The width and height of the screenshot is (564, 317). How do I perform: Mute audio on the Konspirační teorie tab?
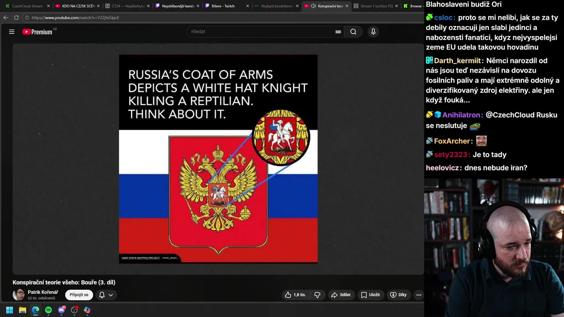click(313, 6)
